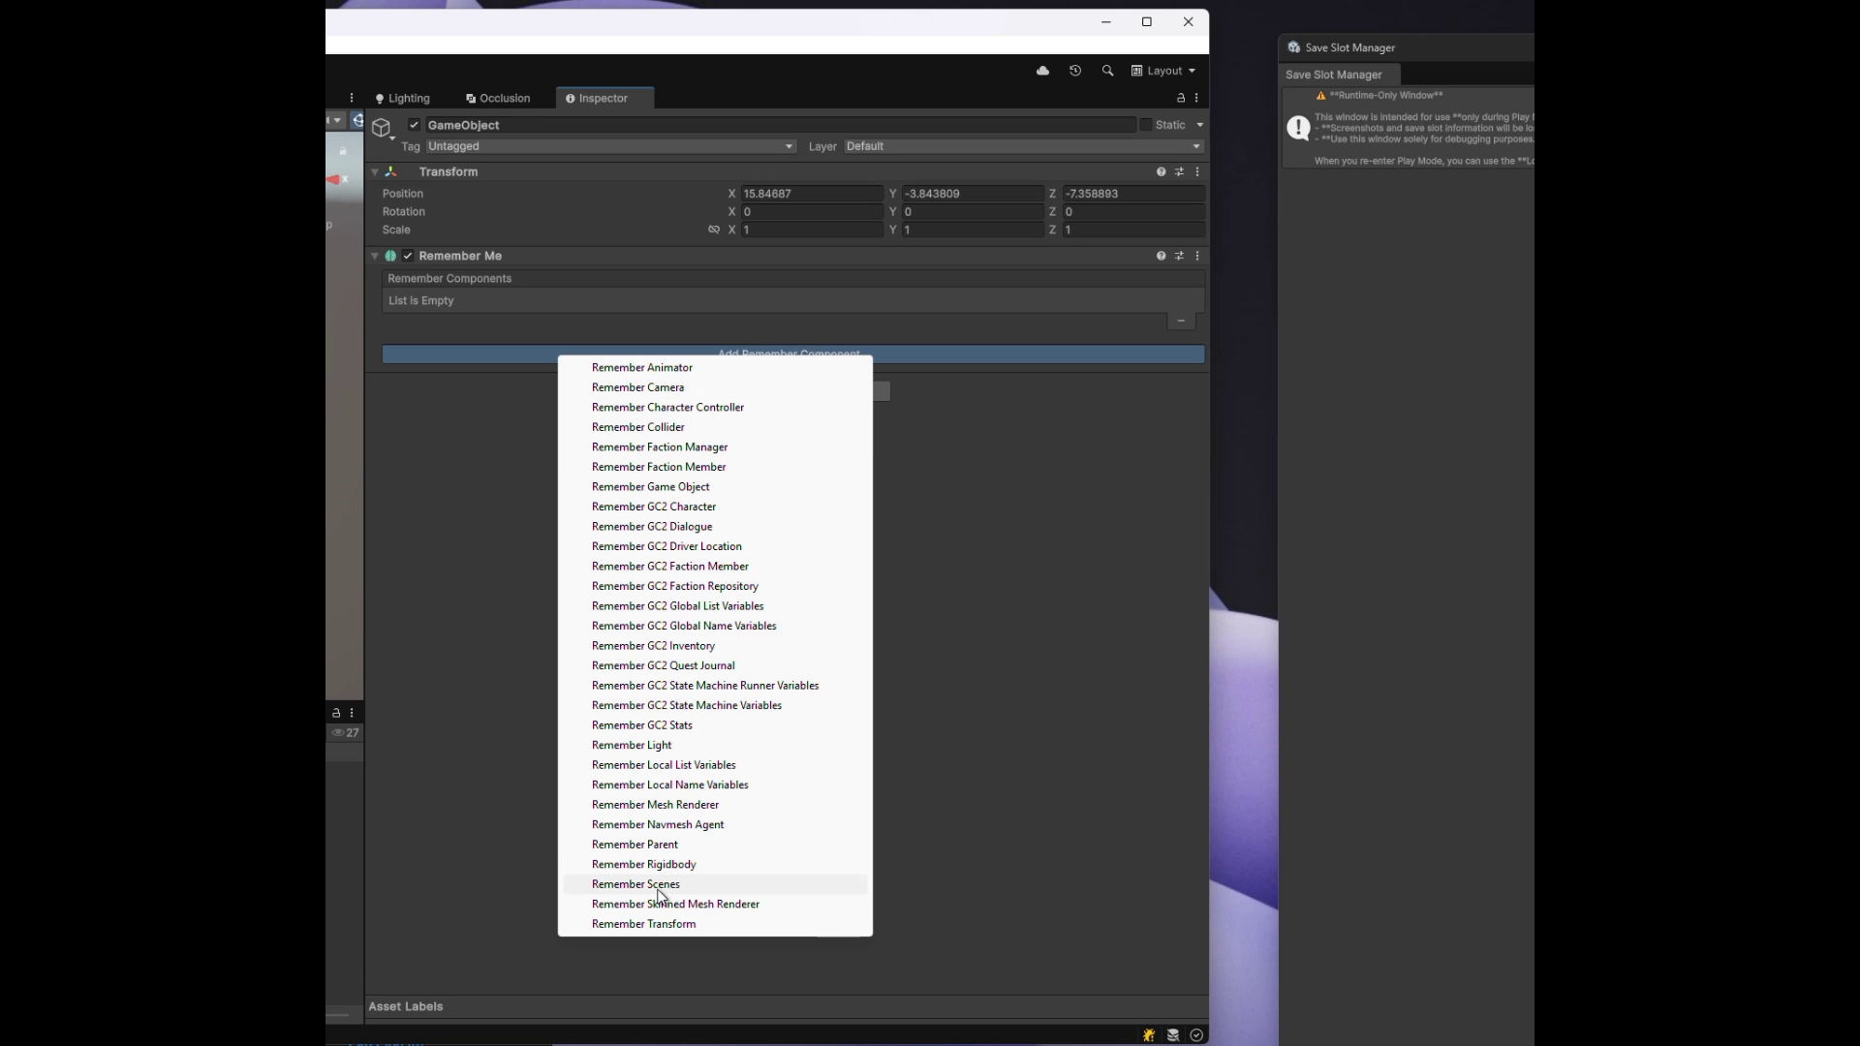Pick Remember GC2 Inventory entry
The width and height of the screenshot is (1860, 1046).
pyautogui.click(x=715, y=646)
